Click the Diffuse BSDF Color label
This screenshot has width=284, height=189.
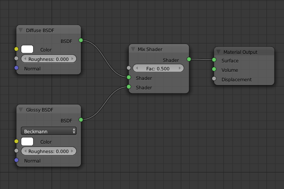(x=46, y=50)
